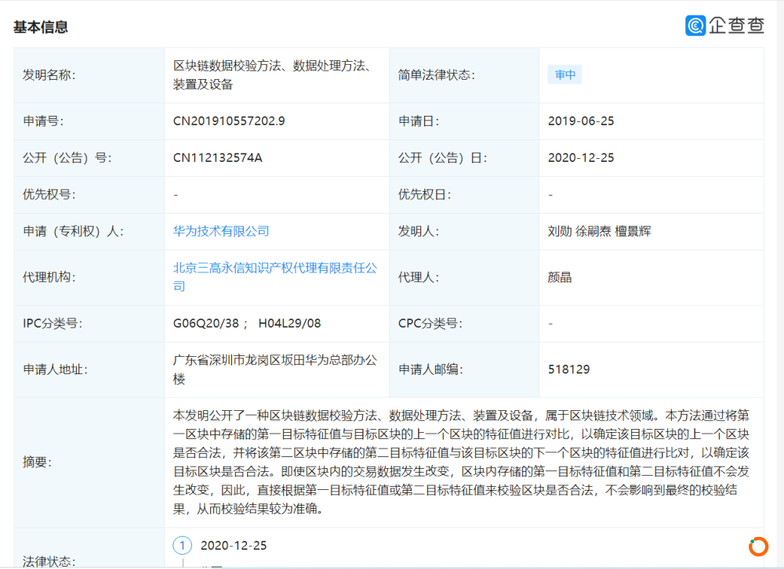This screenshot has width=784, height=569.
Task: Click the 申请人地址 label
Action: coord(55,370)
